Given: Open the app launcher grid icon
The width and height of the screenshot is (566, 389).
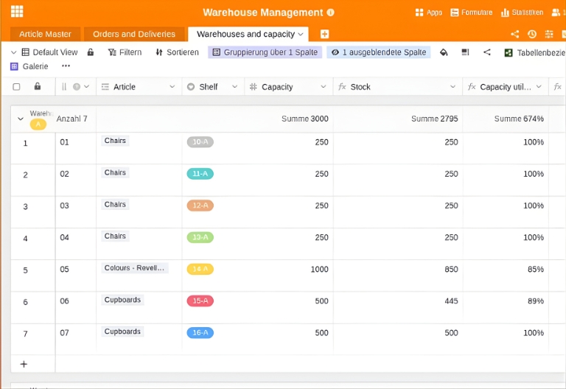Looking at the screenshot, I should pyautogui.click(x=17, y=12).
